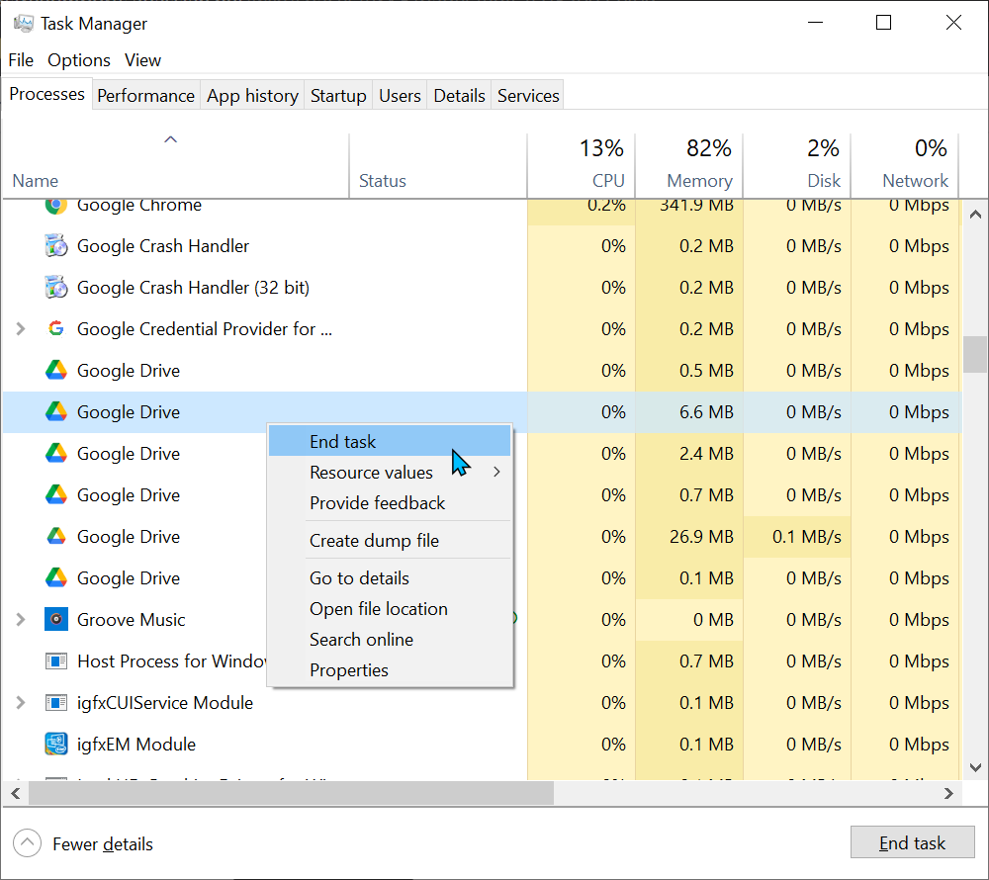Screen dimensions: 989x880
Task: Click the vertical scrollbar down arrow
Action: (975, 768)
